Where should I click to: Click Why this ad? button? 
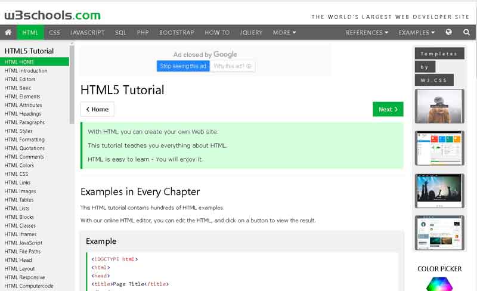[x=232, y=66]
